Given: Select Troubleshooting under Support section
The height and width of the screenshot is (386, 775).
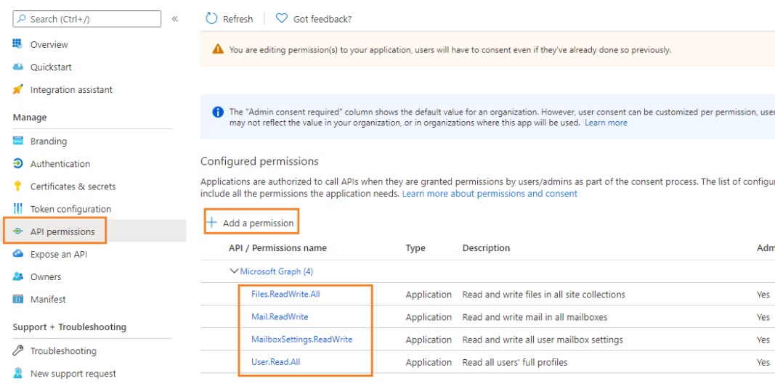Looking at the screenshot, I should pyautogui.click(x=63, y=351).
